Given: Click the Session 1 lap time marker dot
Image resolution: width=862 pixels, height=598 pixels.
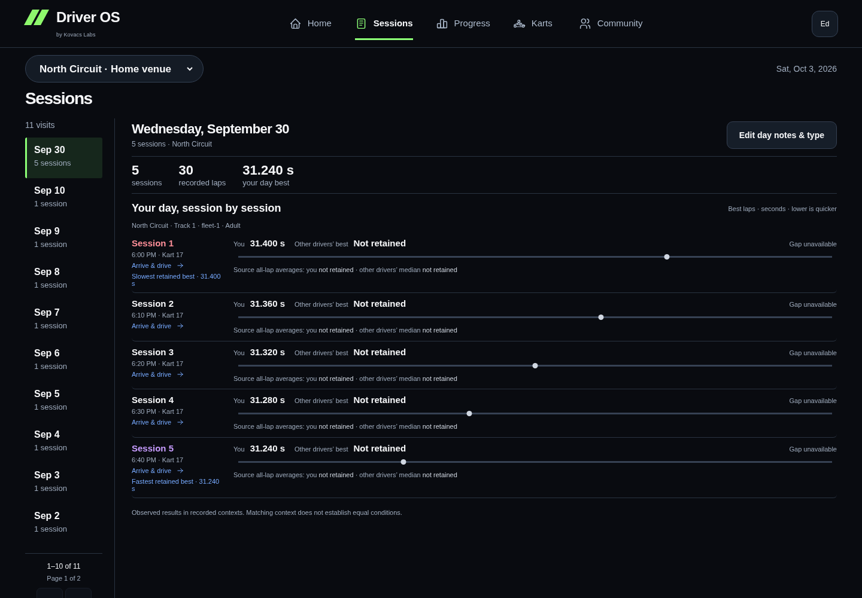Looking at the screenshot, I should click(x=667, y=257).
